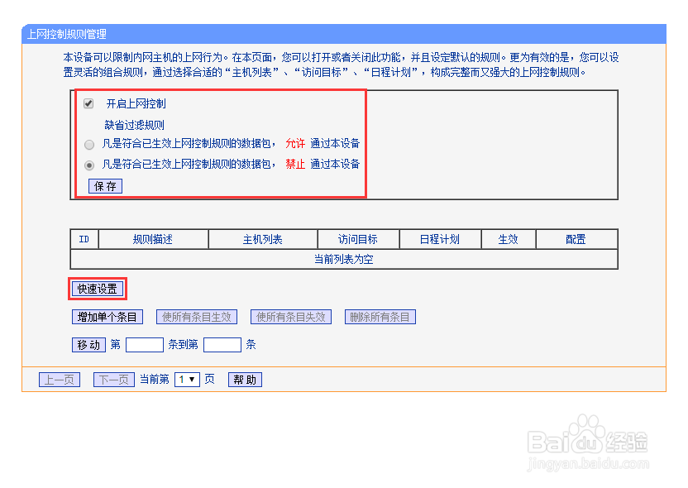This screenshot has width=688, height=488.
Task: Select the 禁止 (forbid) filter rule radio button
Action: [89, 165]
